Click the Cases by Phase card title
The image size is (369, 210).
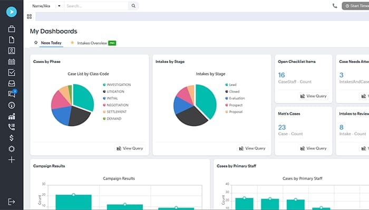[x=46, y=61]
